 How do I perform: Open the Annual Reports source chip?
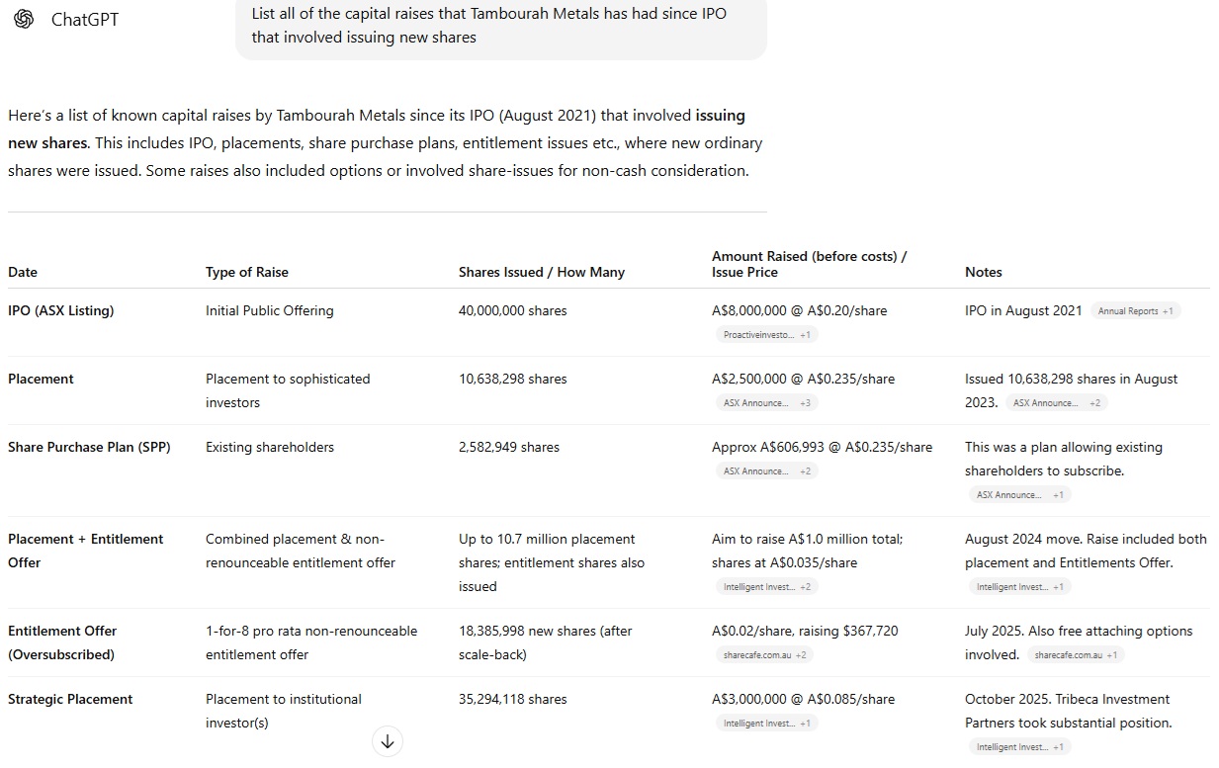[x=1136, y=311]
